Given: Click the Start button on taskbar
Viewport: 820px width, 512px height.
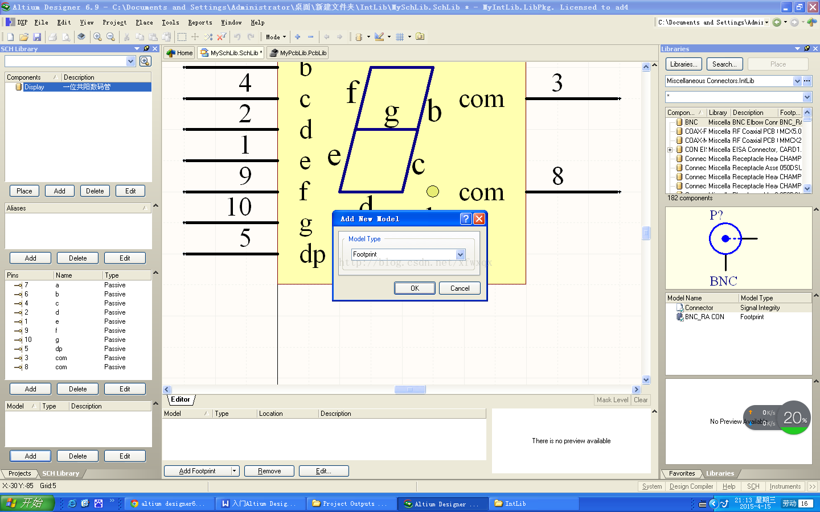Looking at the screenshot, I should click(27, 503).
